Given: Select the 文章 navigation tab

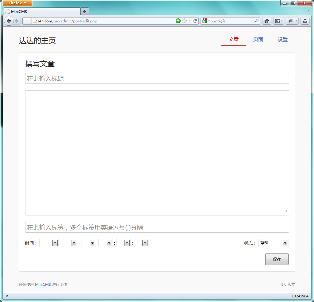Looking at the screenshot, I should pyautogui.click(x=234, y=40).
